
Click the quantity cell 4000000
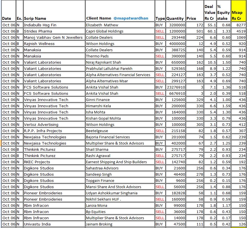(x=176, y=44)
